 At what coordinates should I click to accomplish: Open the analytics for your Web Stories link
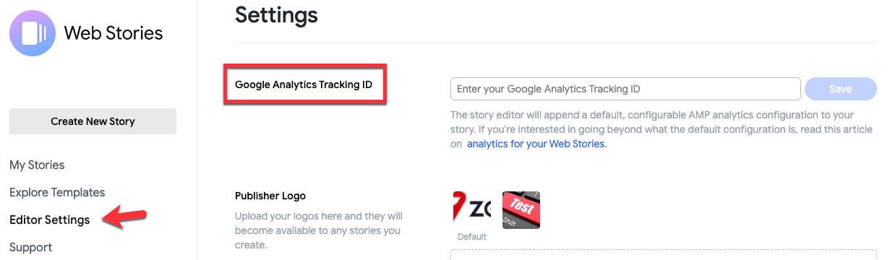(536, 144)
